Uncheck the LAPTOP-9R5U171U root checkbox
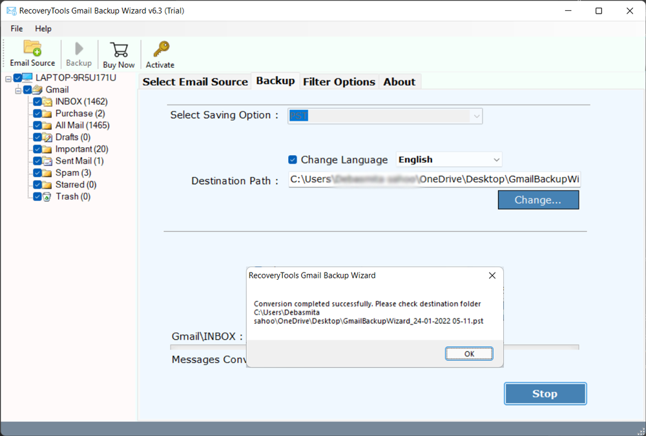This screenshot has width=646, height=436. coord(17,78)
